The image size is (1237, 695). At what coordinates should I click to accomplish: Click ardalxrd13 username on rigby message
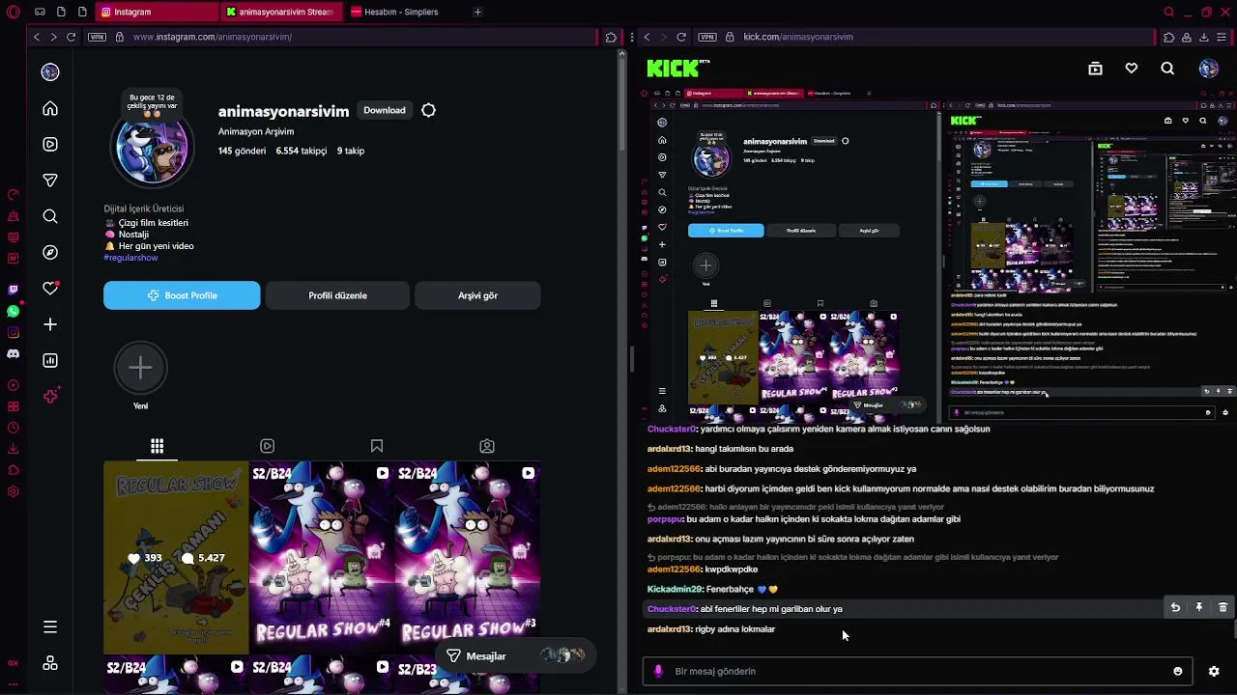670,629
